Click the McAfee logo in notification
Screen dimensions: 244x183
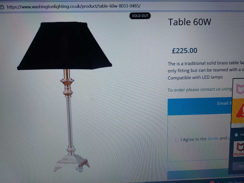point(239,149)
